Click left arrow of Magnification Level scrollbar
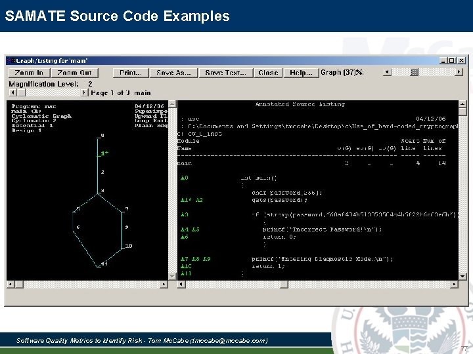The image size is (473, 354). (x=12, y=92)
